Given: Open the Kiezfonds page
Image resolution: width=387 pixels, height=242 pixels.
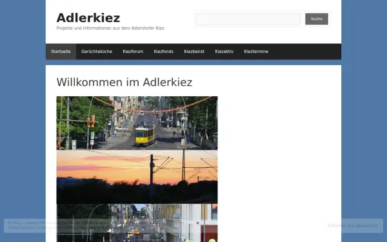Looking at the screenshot, I should pos(163,52).
